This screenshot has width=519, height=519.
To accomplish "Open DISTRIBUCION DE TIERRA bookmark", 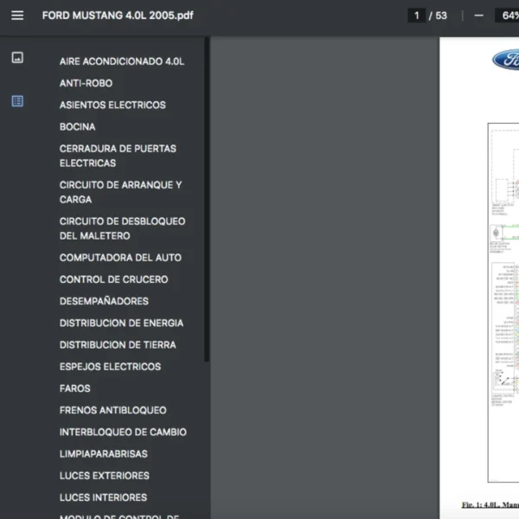I will click(x=118, y=345).
